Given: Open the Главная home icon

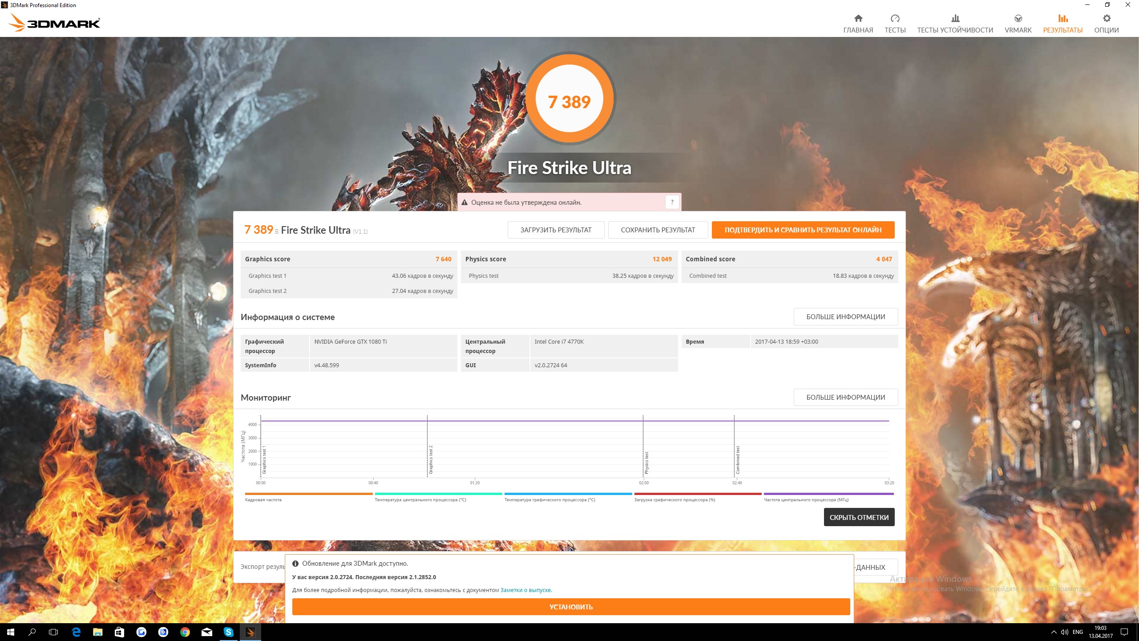Looking at the screenshot, I should 858,19.
